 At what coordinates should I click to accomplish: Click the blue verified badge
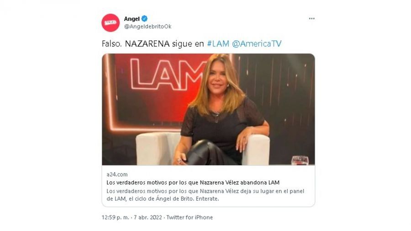pyautogui.click(x=144, y=19)
